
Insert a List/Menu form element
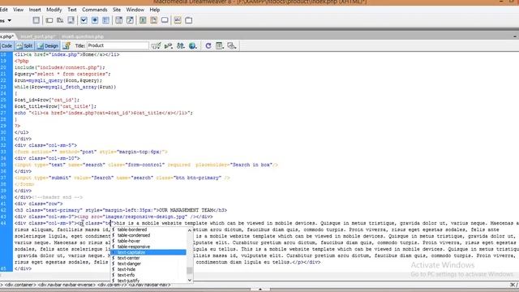(119, 20)
